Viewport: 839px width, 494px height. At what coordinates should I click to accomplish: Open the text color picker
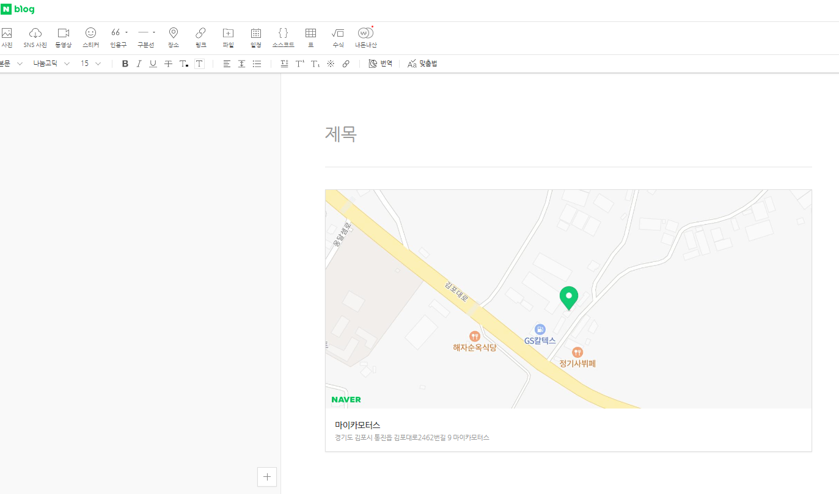pos(184,64)
